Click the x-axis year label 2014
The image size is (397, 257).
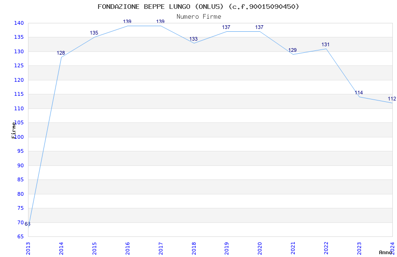(61, 248)
